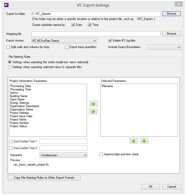
Task: Click Copy File Naming Rules to Other Export Formats
Action: click(x=44, y=178)
